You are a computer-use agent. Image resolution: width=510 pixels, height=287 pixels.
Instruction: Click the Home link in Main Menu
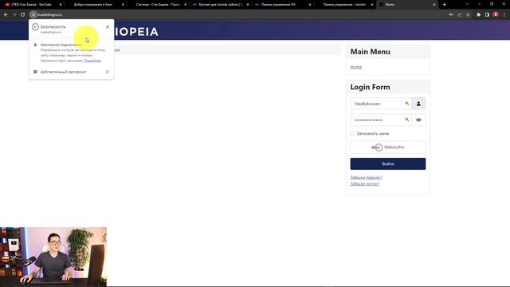tap(356, 67)
